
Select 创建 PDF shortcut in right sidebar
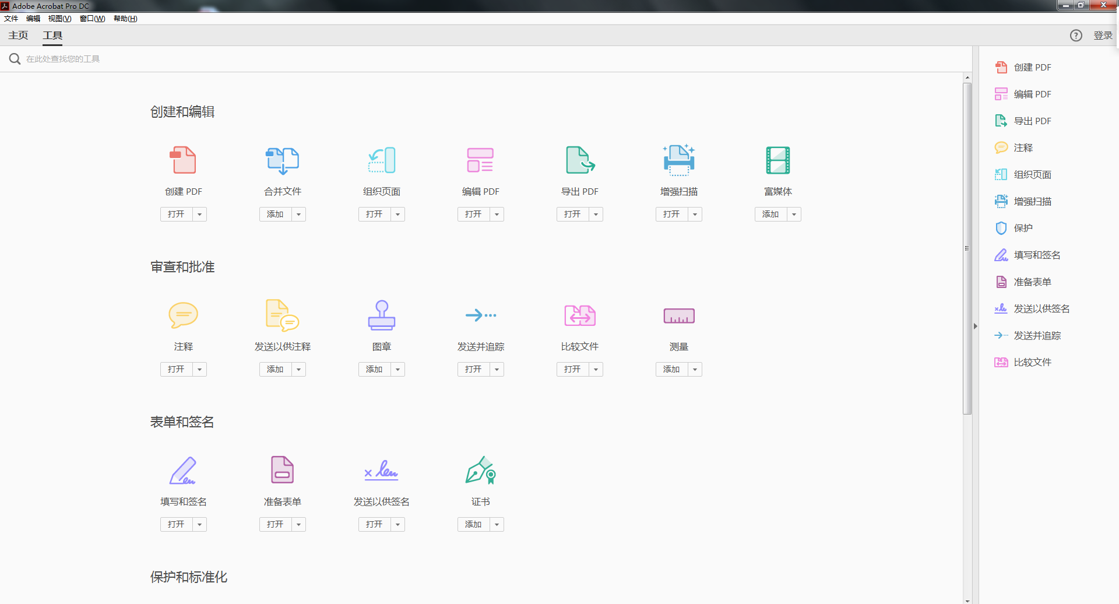1023,67
